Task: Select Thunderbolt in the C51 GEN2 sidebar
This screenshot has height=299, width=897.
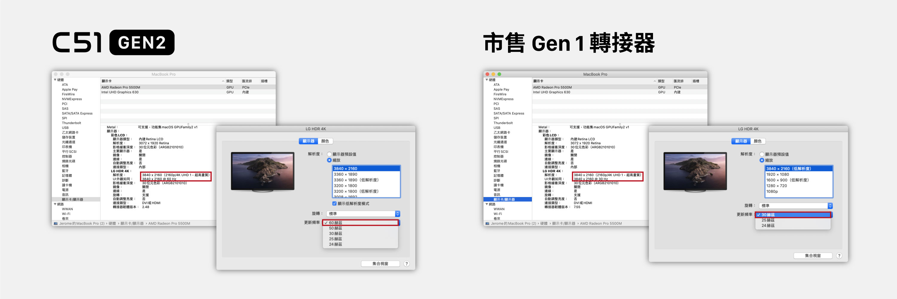Action: (71, 123)
